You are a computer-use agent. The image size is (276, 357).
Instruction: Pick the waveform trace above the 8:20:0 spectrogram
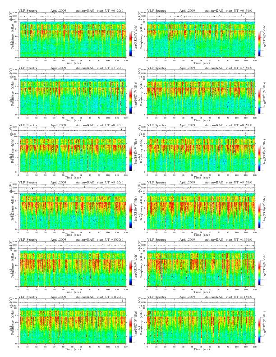coord(72,131)
